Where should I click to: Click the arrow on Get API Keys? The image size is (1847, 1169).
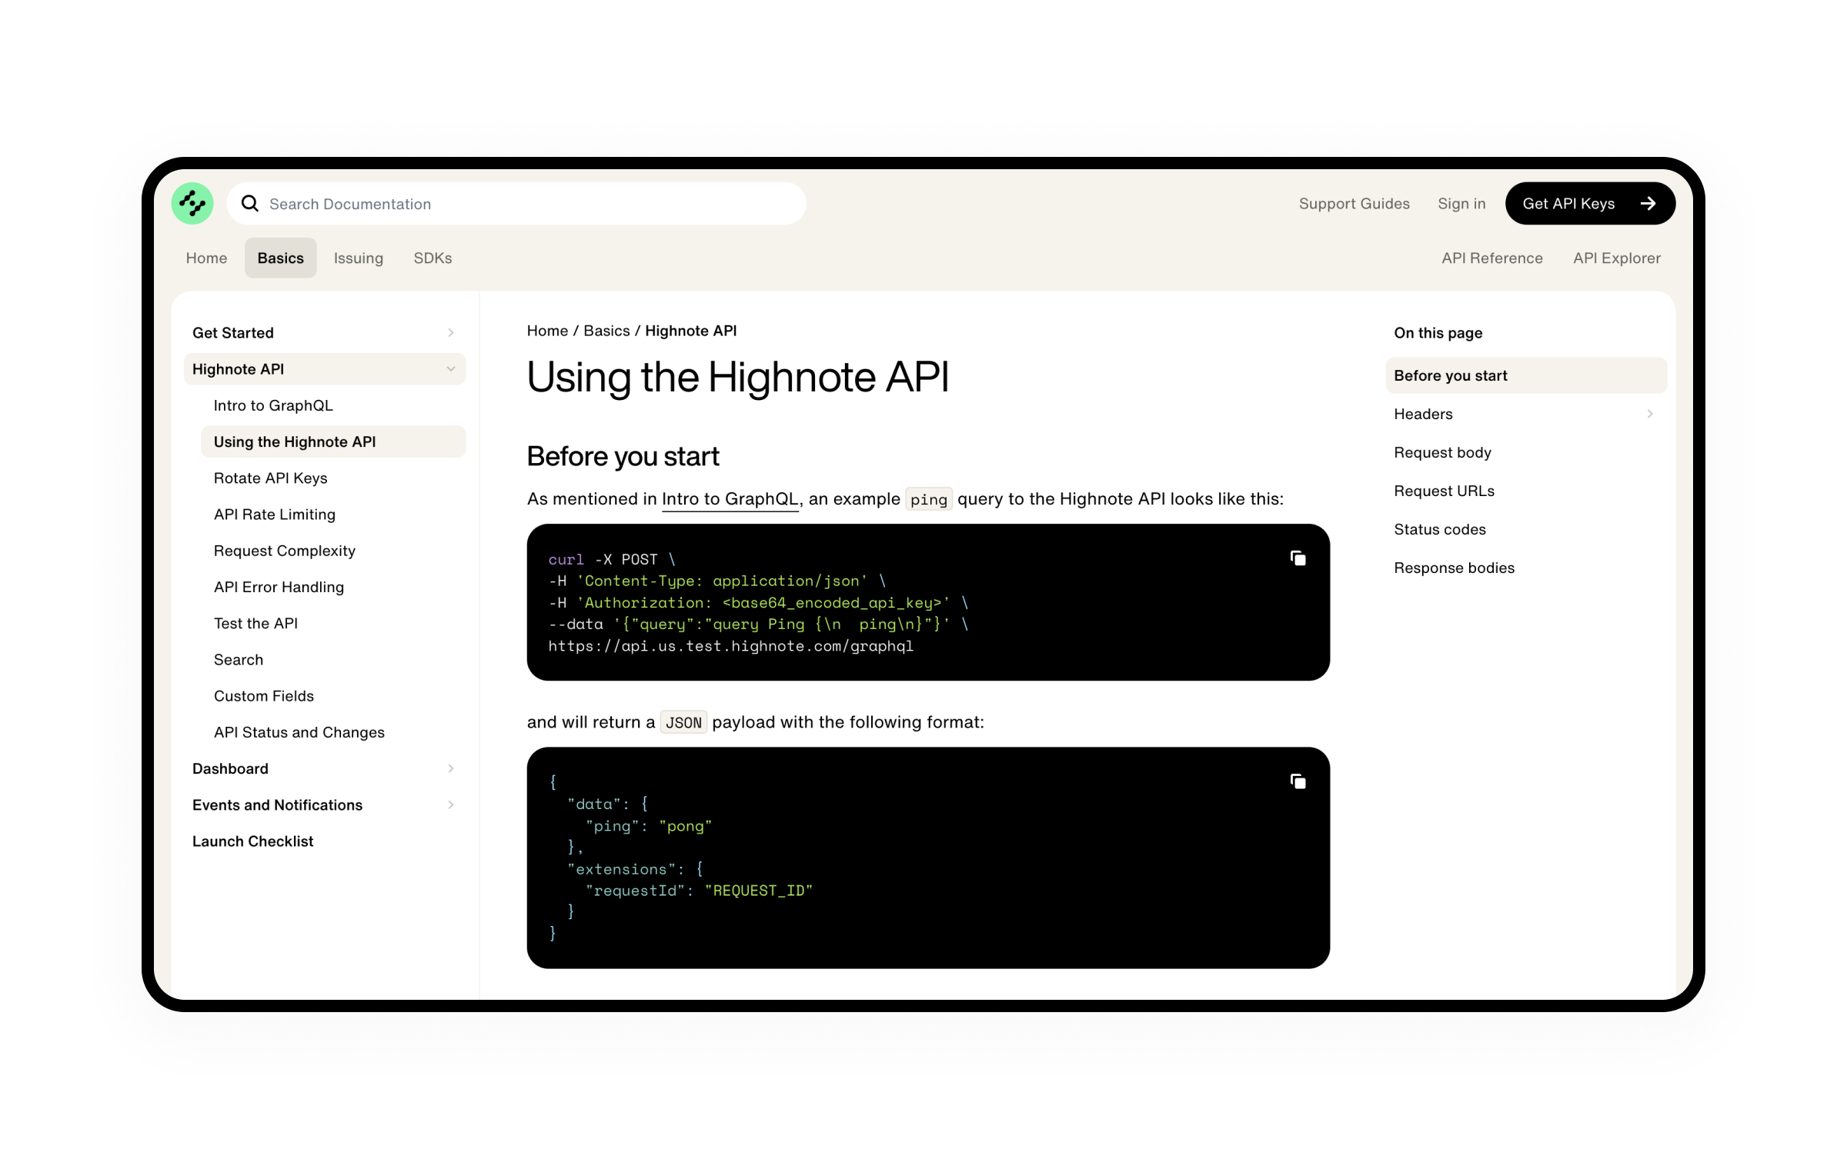[1648, 204]
